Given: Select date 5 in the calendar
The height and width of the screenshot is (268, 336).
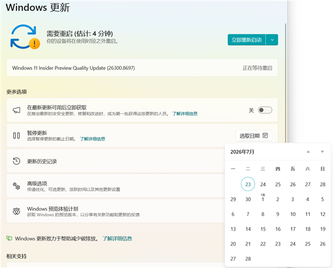Looking at the screenshot, I should pos(323,199).
